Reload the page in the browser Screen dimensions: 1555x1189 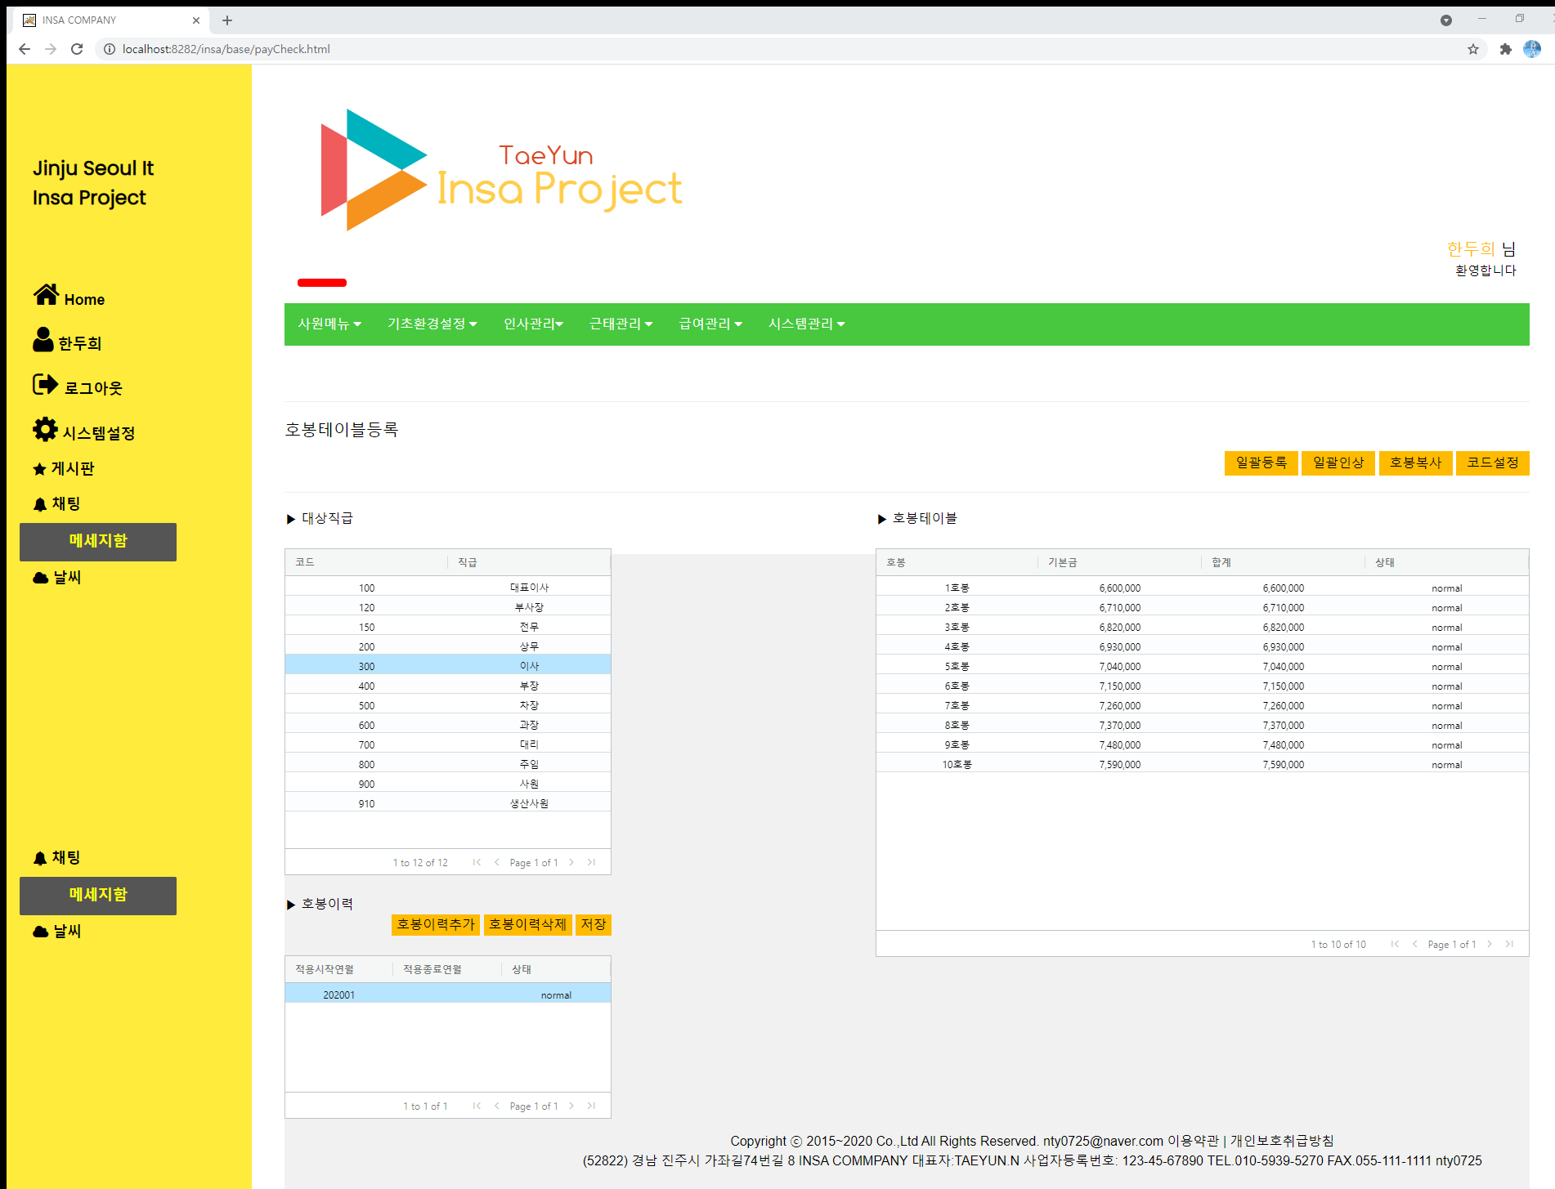pyautogui.click(x=77, y=49)
